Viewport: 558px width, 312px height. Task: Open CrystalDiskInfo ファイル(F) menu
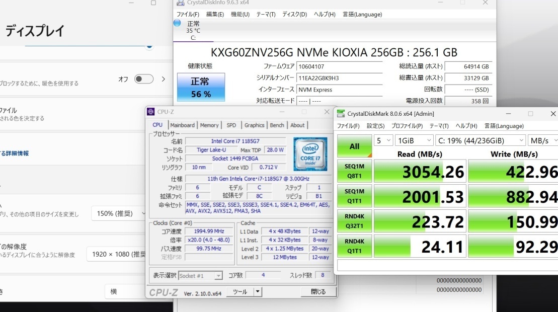coord(188,14)
